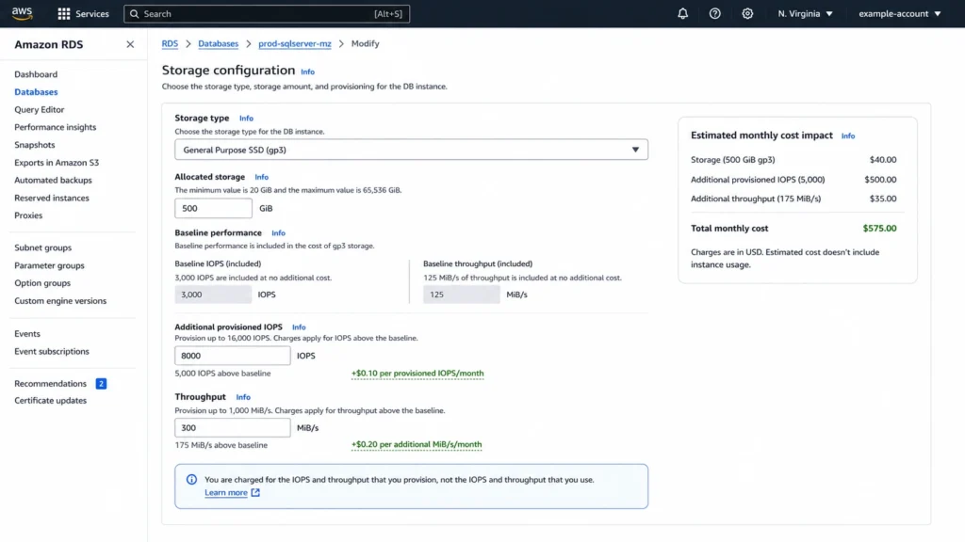Click the Modify breadcrumb text

tap(365, 43)
